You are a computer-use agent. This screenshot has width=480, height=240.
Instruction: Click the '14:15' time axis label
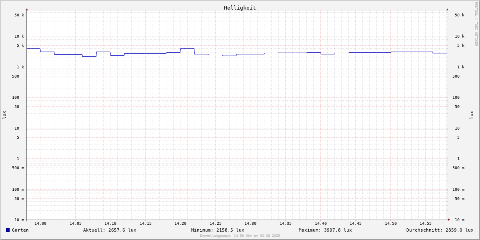pyautogui.click(x=146, y=224)
